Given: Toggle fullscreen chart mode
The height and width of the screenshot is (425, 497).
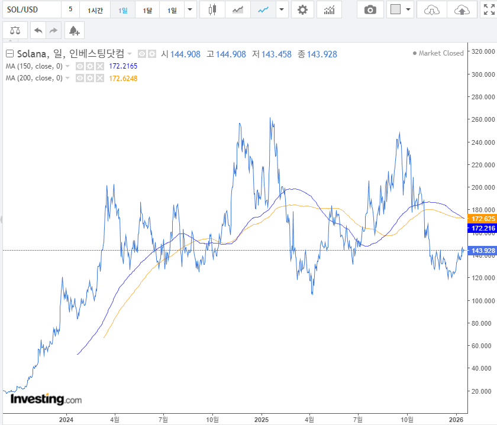Looking at the screenshot, I should pos(489,10).
